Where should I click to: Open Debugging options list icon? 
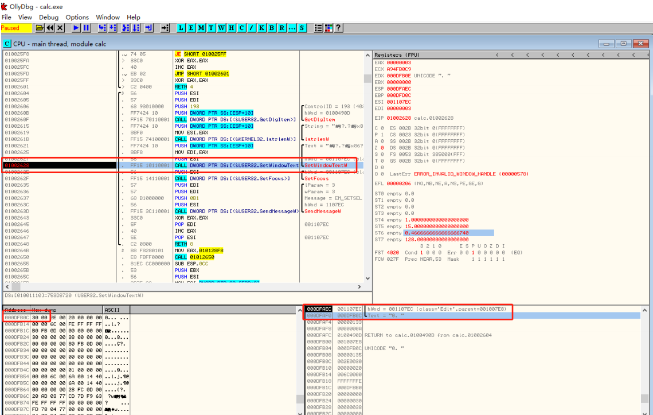[x=318, y=28]
